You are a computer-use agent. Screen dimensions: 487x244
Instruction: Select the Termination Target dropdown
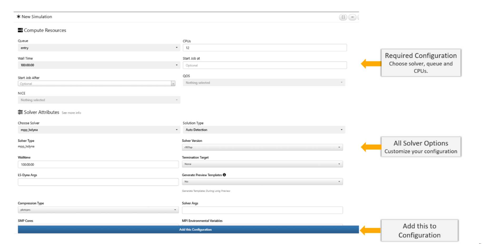(262, 164)
